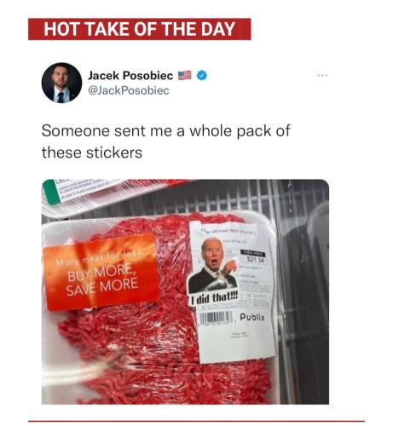Click the green tag on the upper package
This screenshot has width=393, height=426.
tap(51, 193)
